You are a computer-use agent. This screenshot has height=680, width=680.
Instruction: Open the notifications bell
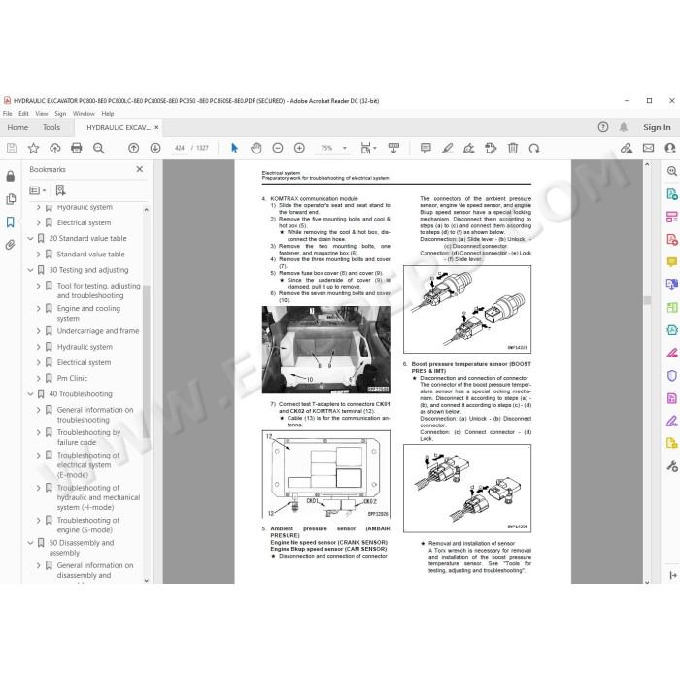coord(624,127)
